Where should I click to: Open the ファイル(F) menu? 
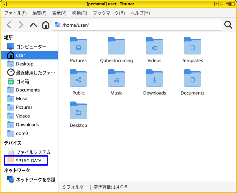15,13
